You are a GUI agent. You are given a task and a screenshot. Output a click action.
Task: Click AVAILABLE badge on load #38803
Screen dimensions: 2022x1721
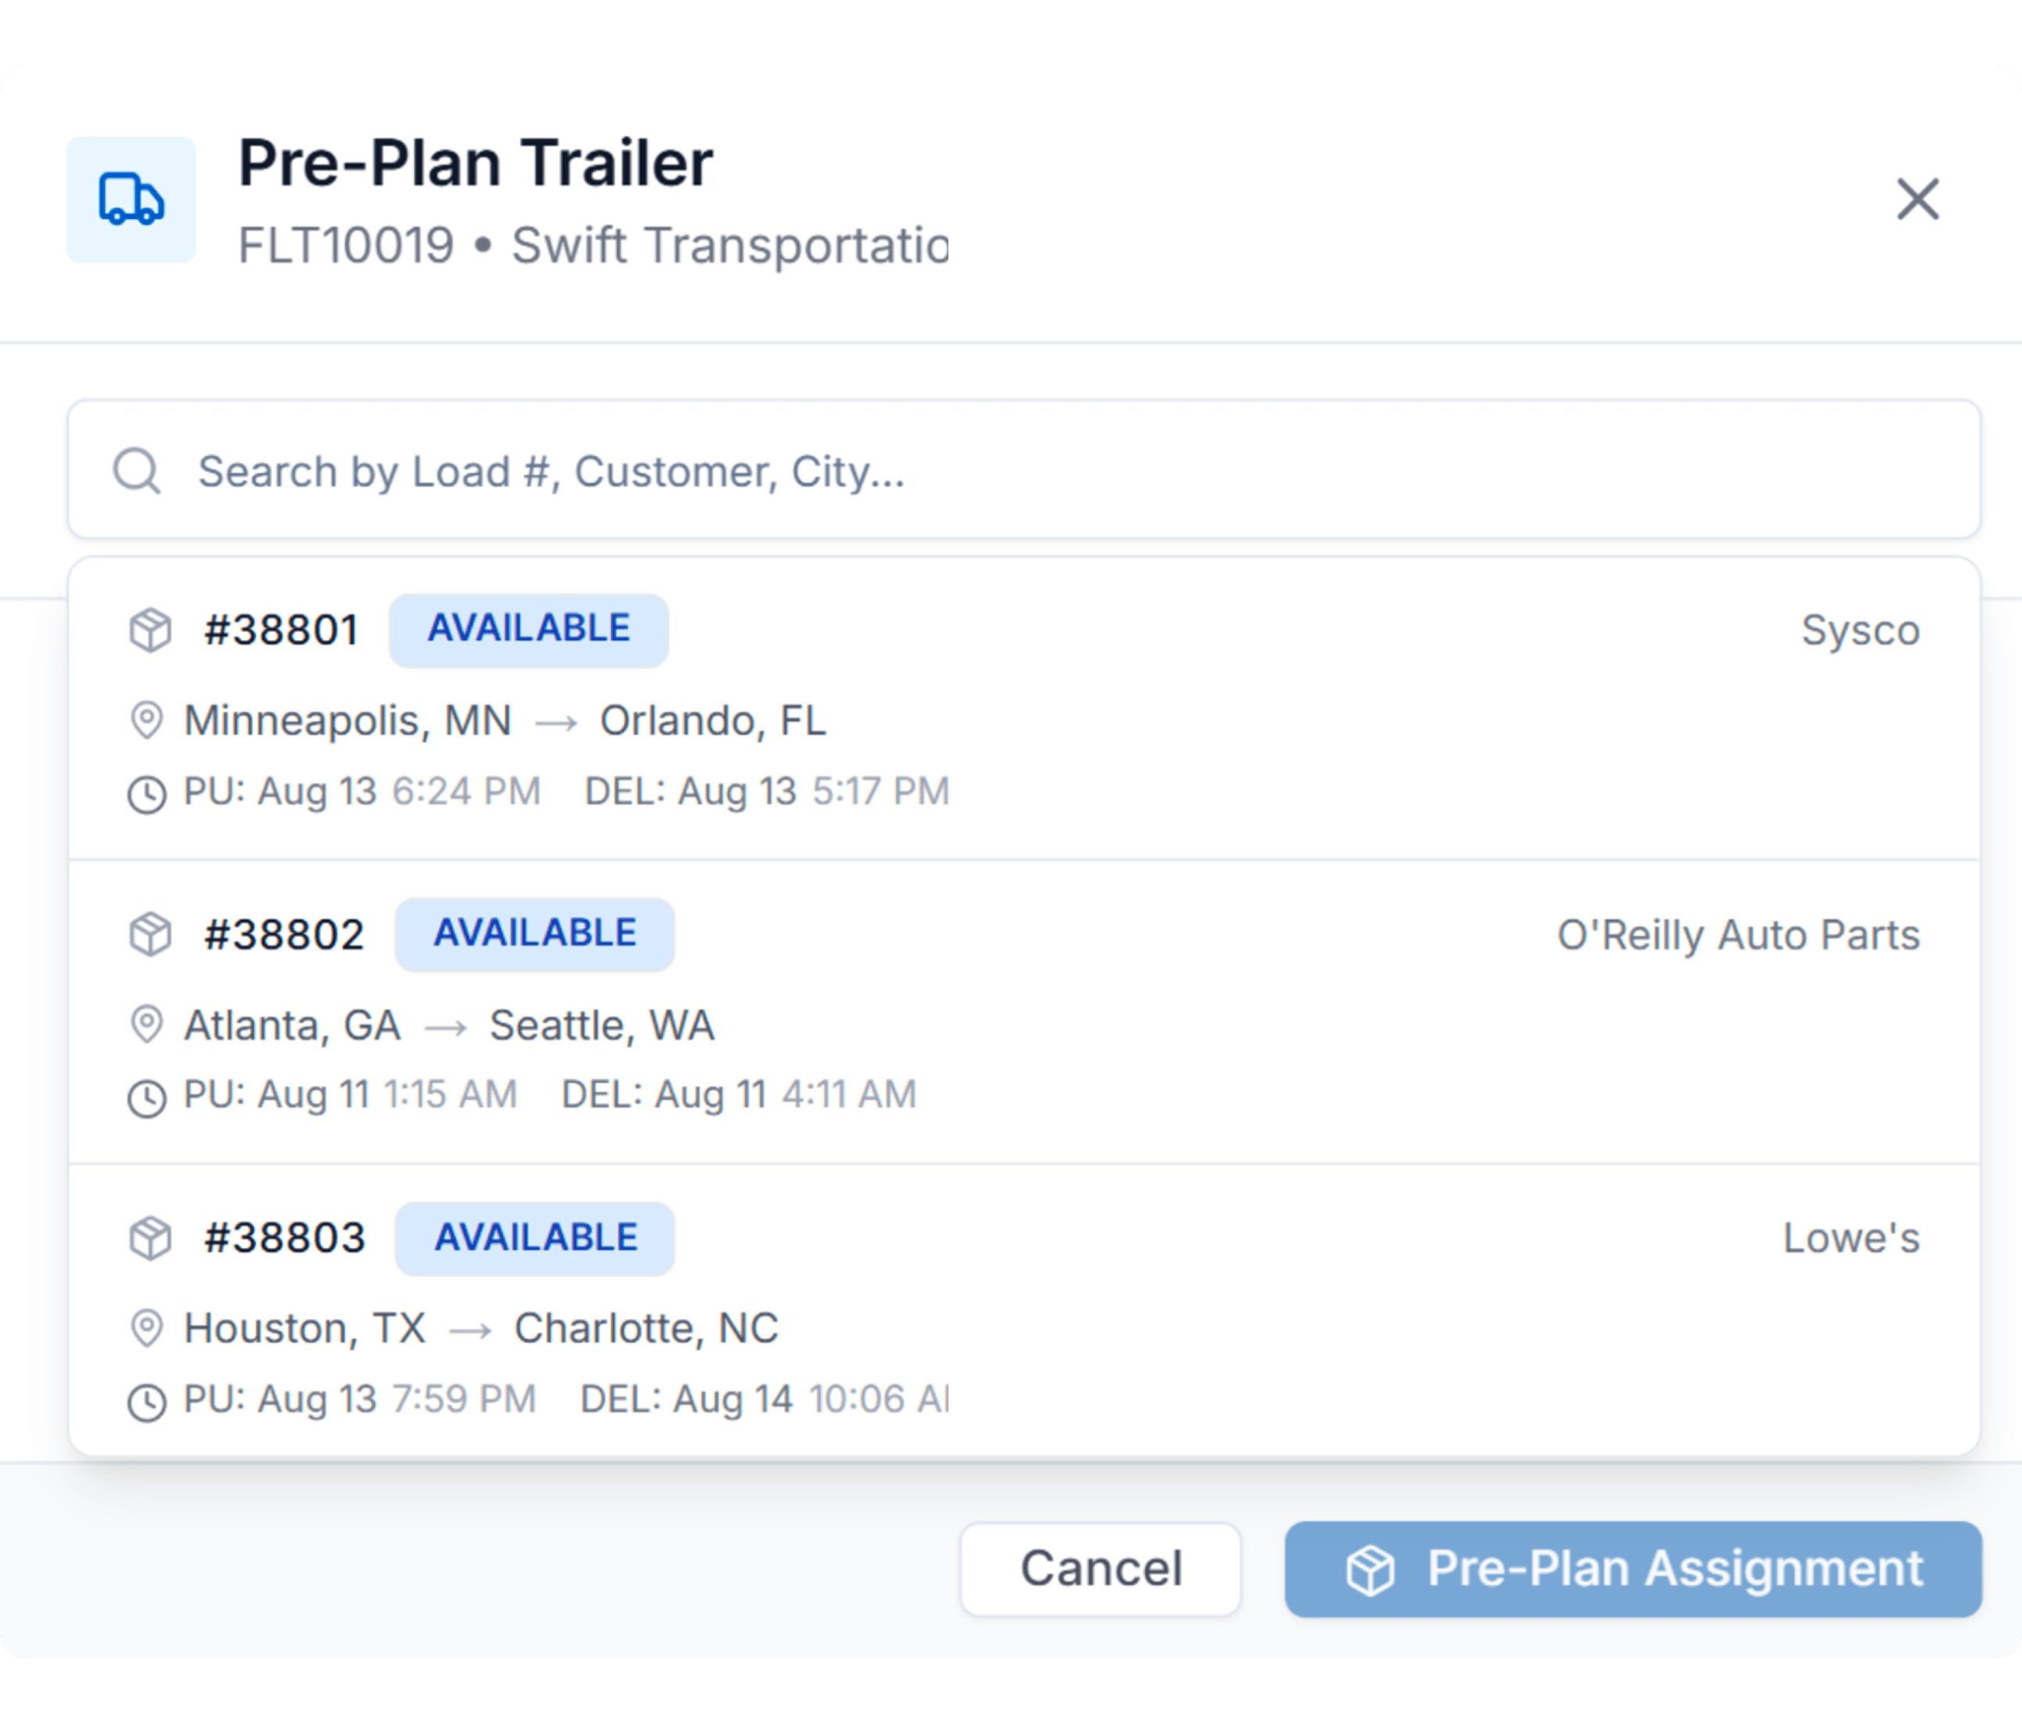[534, 1239]
